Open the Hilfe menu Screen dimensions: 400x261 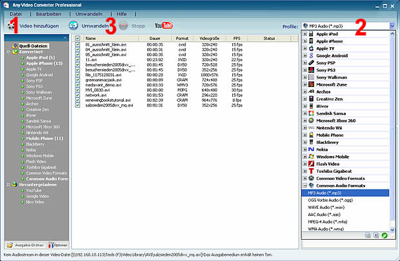pos(121,14)
